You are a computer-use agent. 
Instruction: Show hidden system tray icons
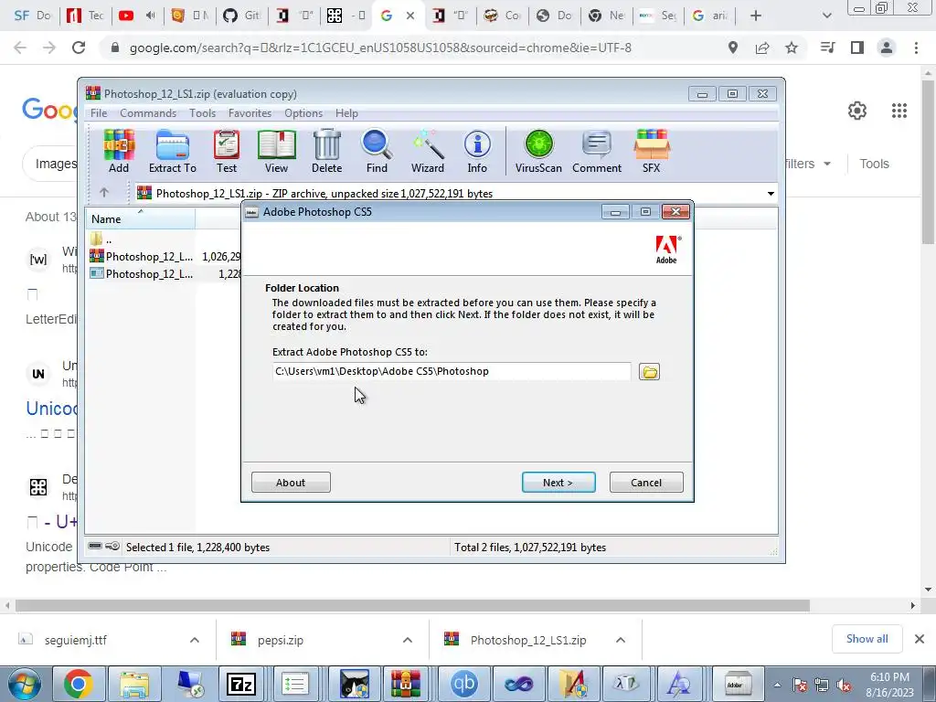click(x=777, y=685)
